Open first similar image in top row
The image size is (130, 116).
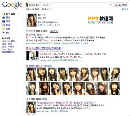click(31, 74)
